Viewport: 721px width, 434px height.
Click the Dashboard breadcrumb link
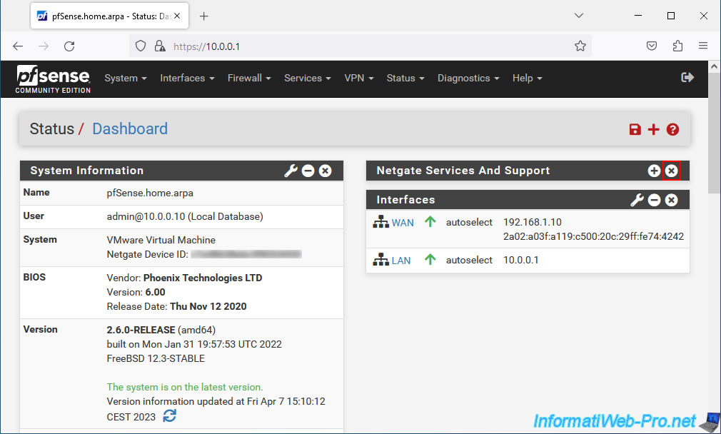(x=130, y=128)
